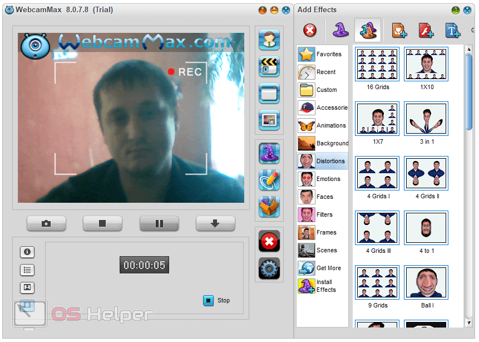Open the doodle pencil tool
Screen dimensions: 479x342
click(x=269, y=180)
